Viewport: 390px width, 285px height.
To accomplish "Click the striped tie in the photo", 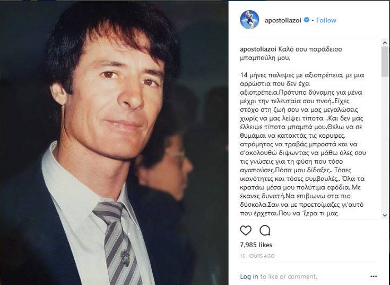I will (x=117, y=243).
